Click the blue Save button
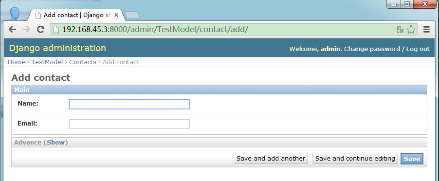Image resolution: width=439 pixels, height=181 pixels. 412,159
